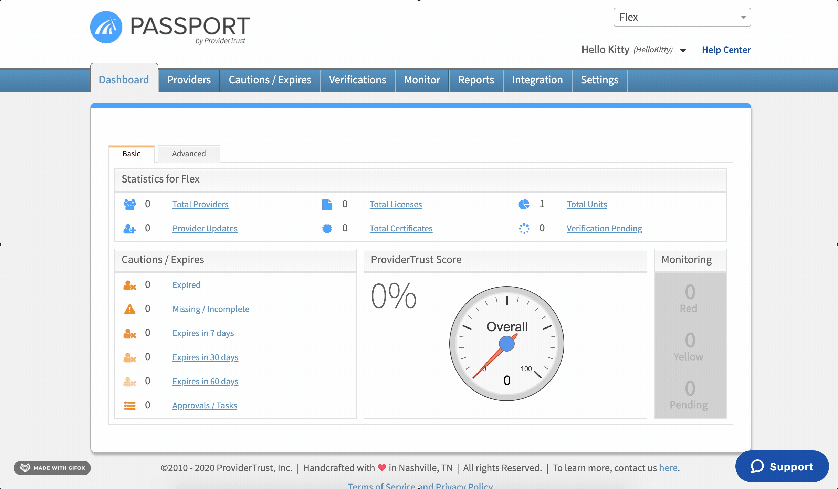Click the Passport by ProviderTrust logo

(x=170, y=28)
